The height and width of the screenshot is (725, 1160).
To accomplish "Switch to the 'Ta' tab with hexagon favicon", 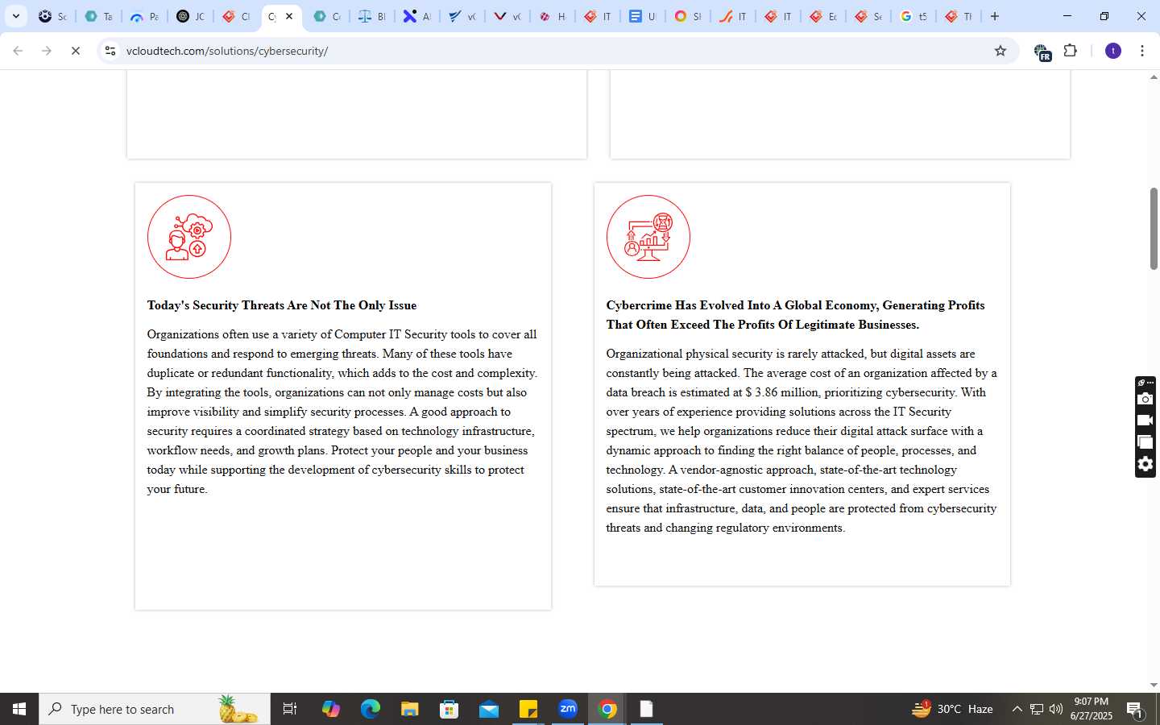I will [99, 16].
